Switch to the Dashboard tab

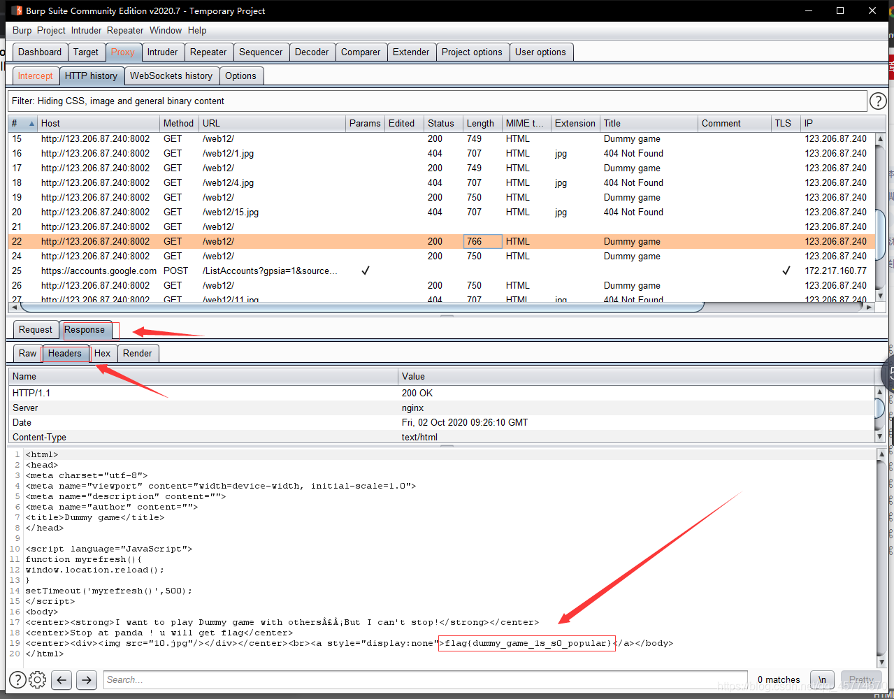40,52
